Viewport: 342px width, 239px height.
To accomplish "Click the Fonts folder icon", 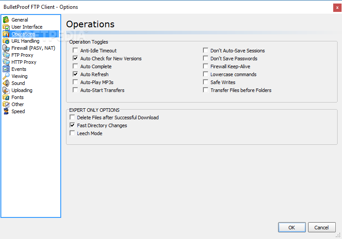I will coord(6,97).
